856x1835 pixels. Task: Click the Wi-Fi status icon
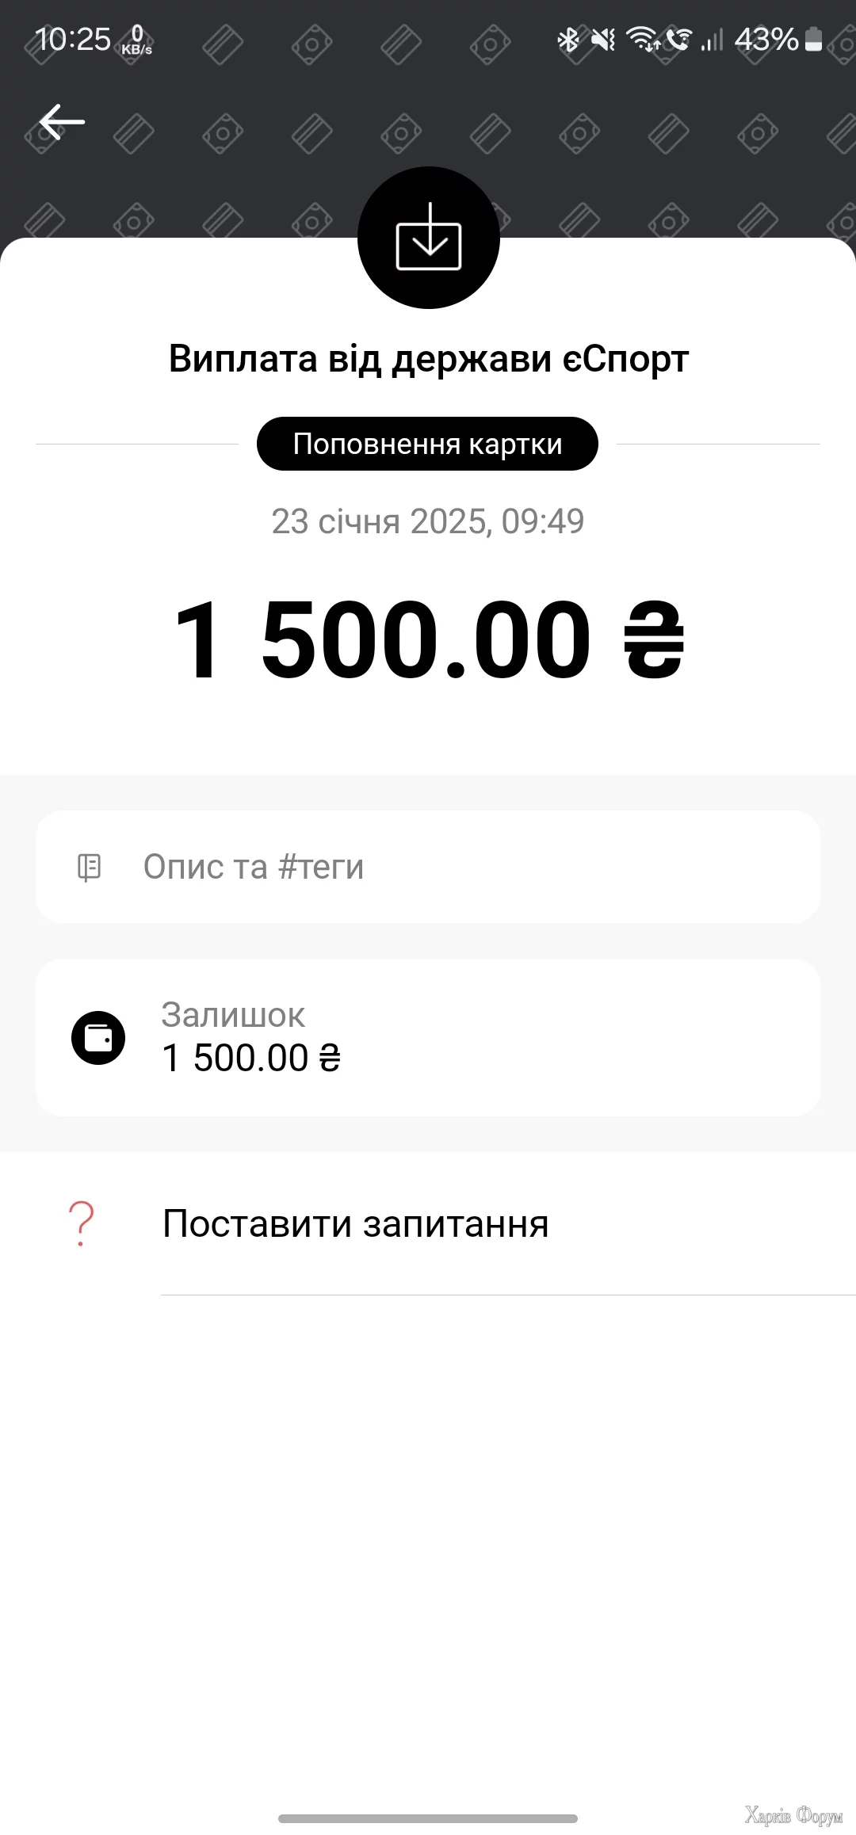[x=642, y=39]
